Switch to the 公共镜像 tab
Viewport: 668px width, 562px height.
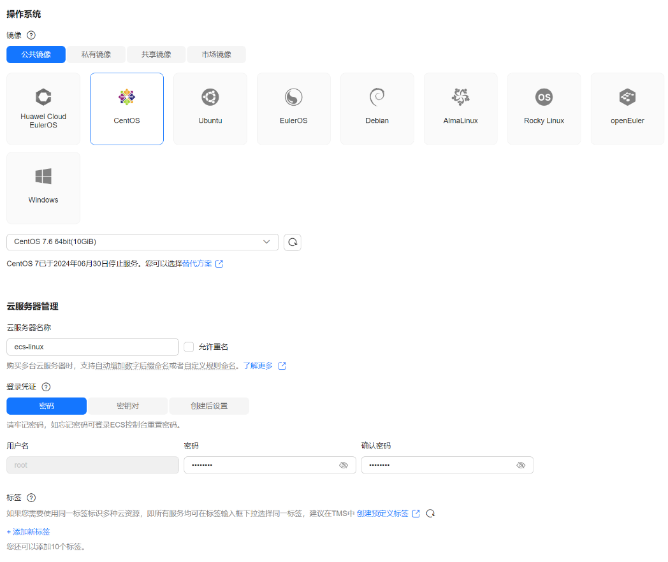36,55
